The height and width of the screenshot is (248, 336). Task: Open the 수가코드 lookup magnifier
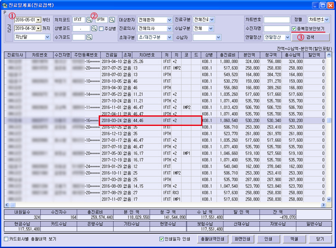(89, 37)
